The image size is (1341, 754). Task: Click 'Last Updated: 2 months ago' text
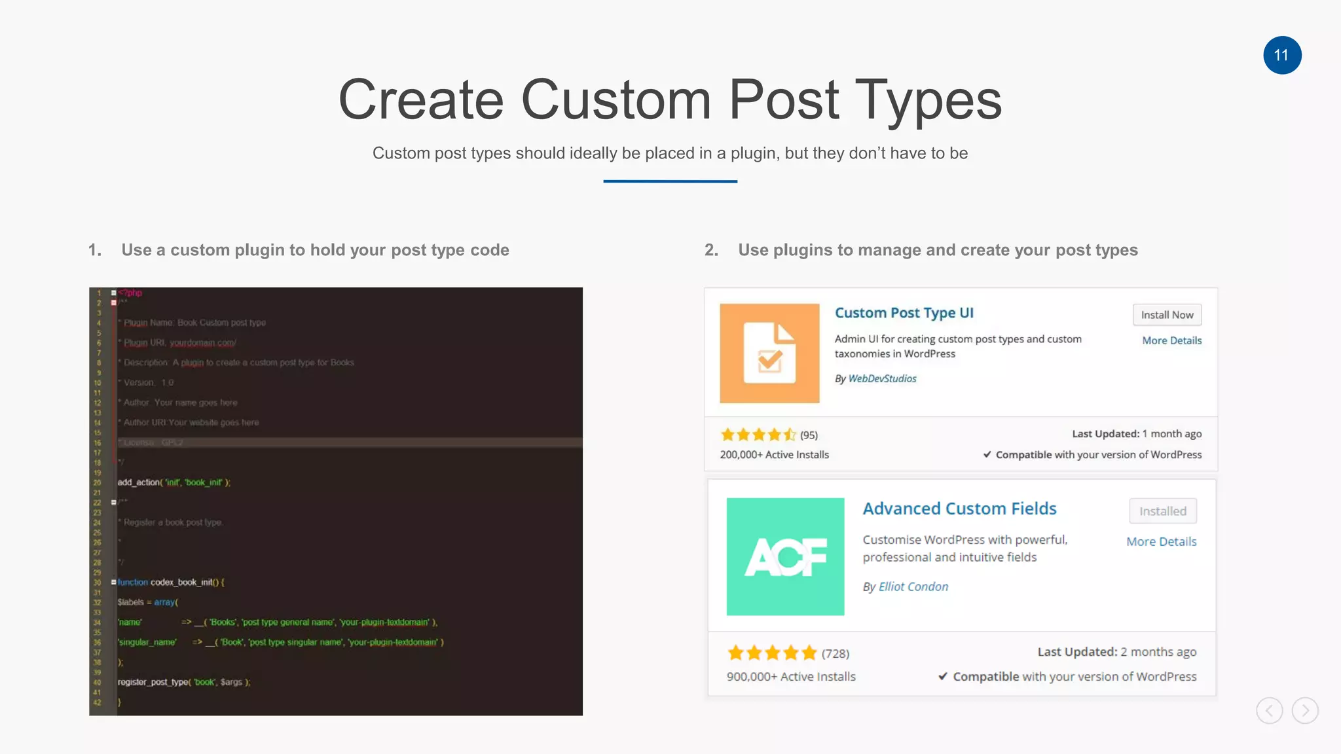click(1116, 652)
